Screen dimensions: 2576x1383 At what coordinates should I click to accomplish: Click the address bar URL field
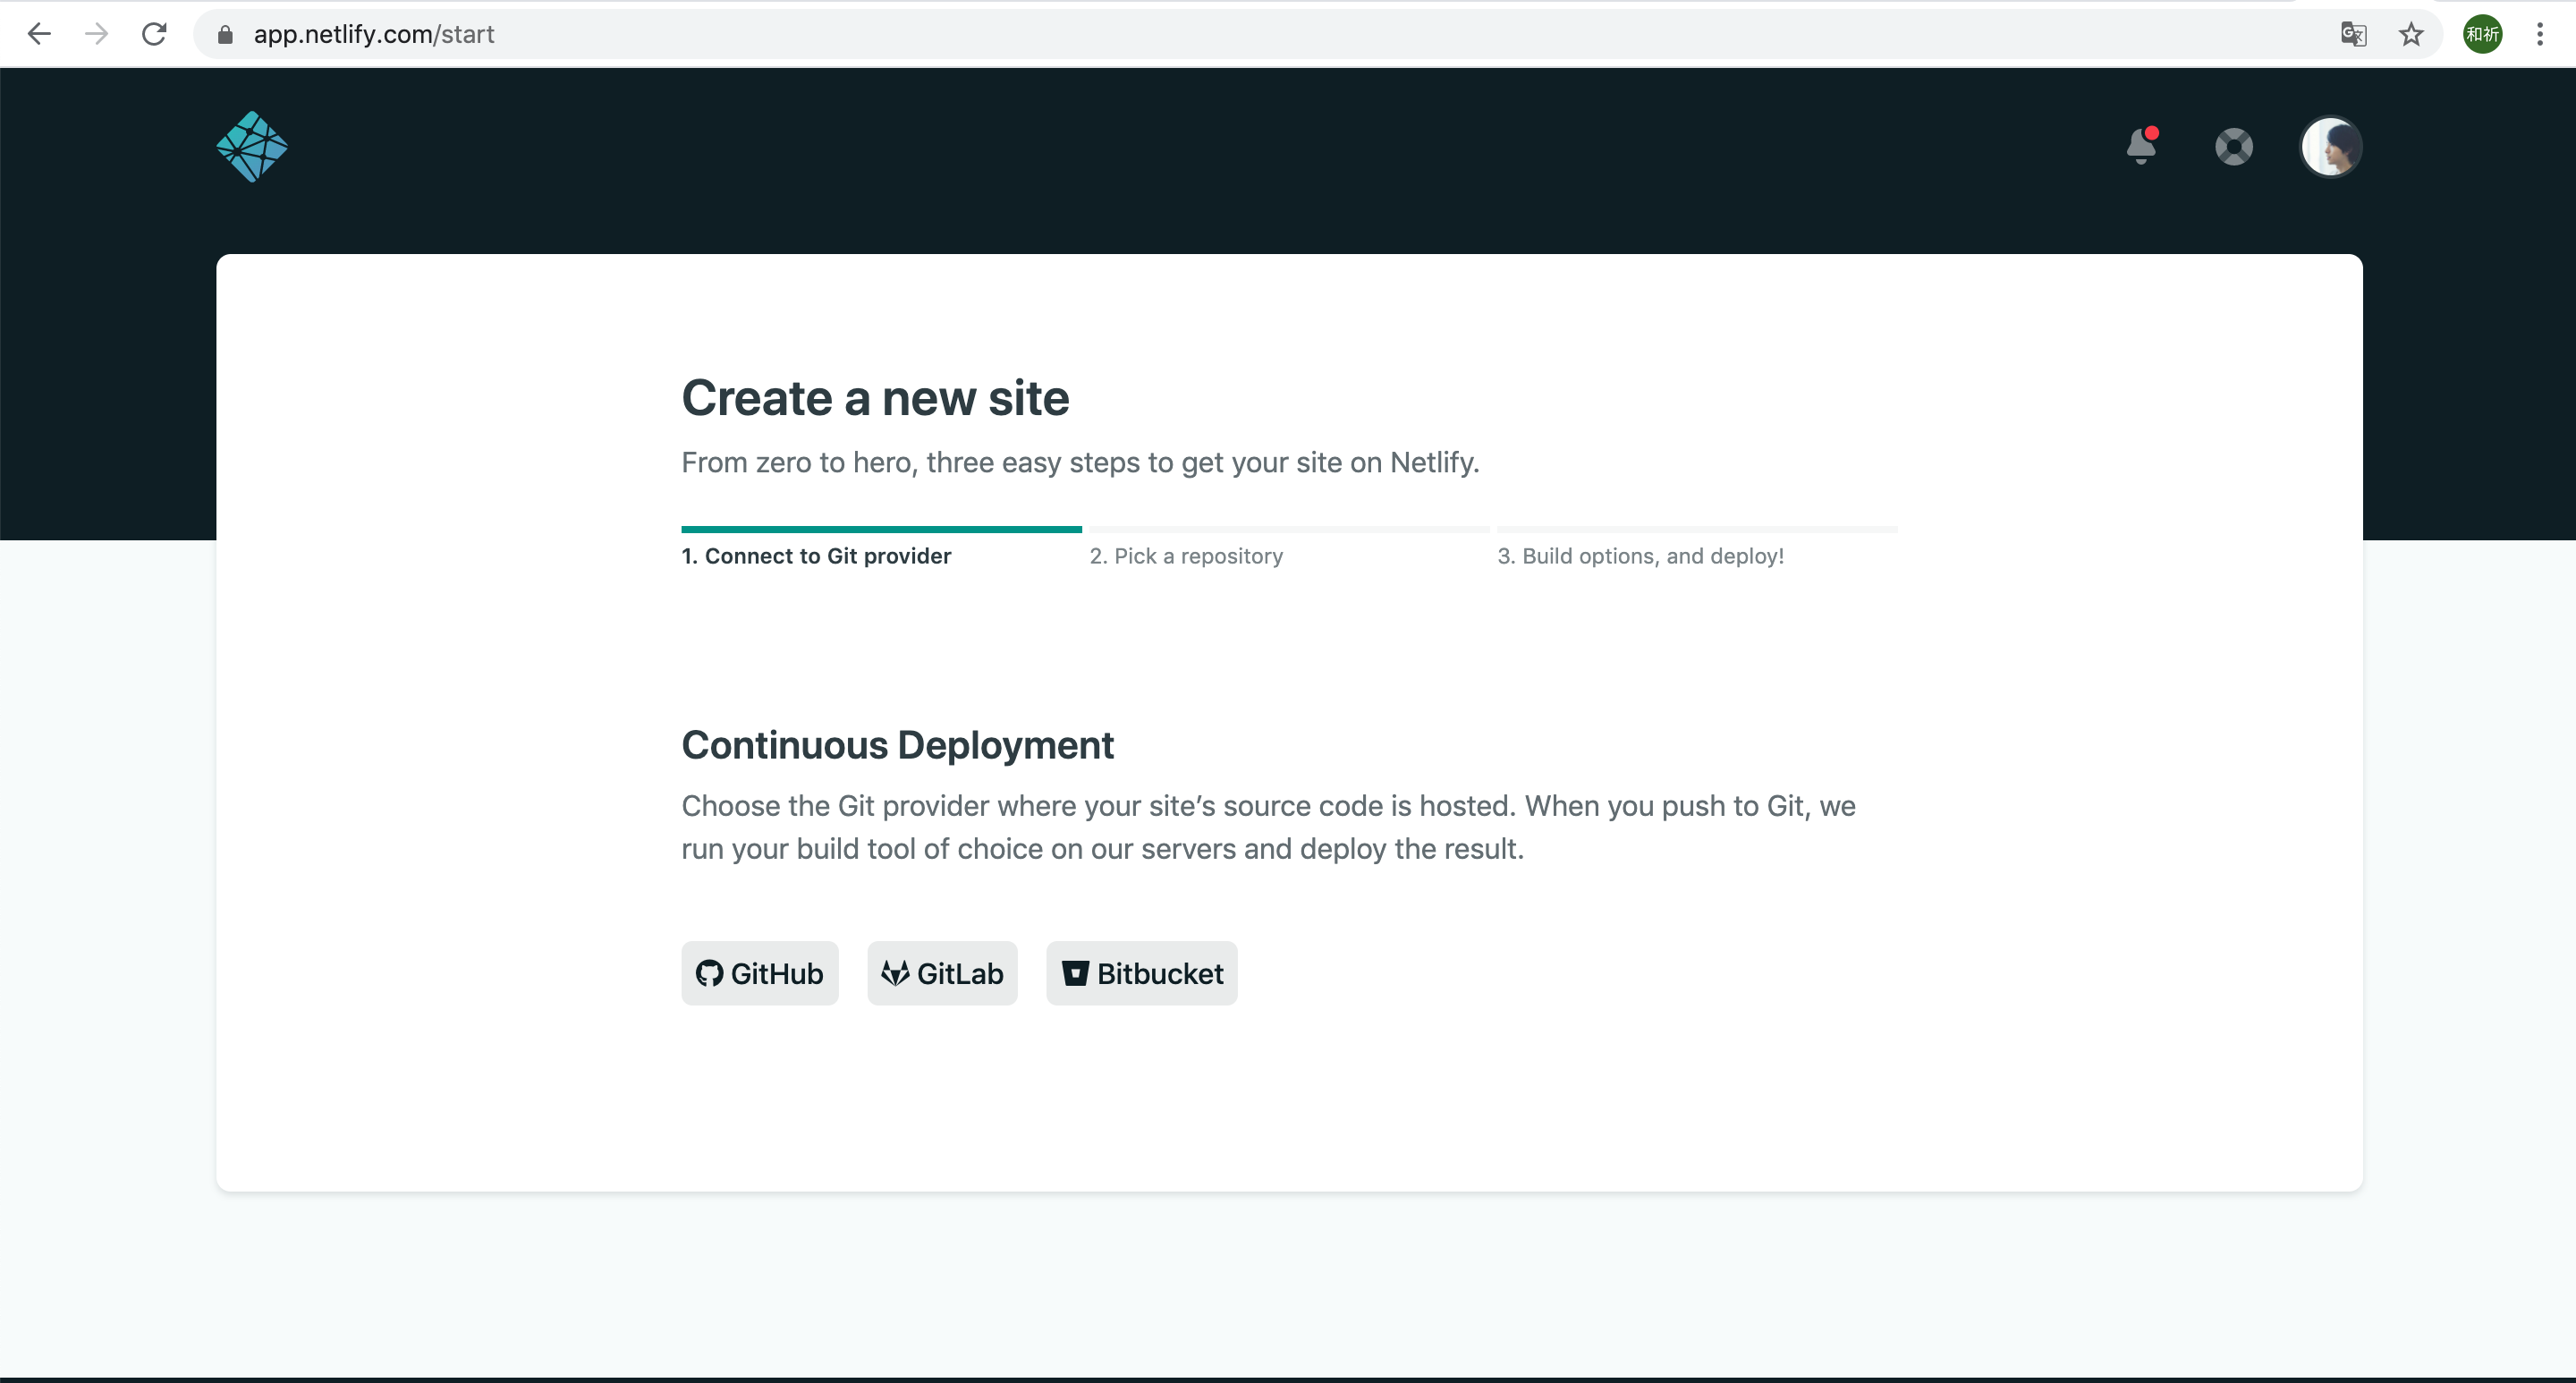pyautogui.click(x=1200, y=34)
